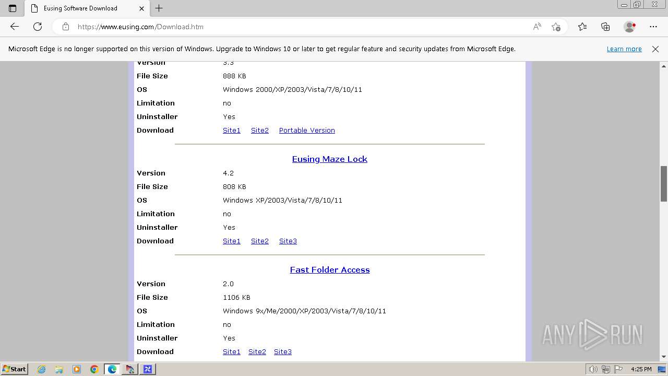Add this page to favorites star icon
The height and width of the screenshot is (376, 668).
click(556, 27)
